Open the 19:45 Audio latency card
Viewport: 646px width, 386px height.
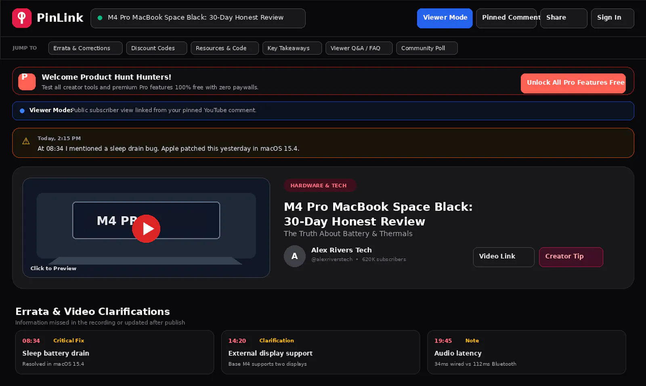coord(526,352)
